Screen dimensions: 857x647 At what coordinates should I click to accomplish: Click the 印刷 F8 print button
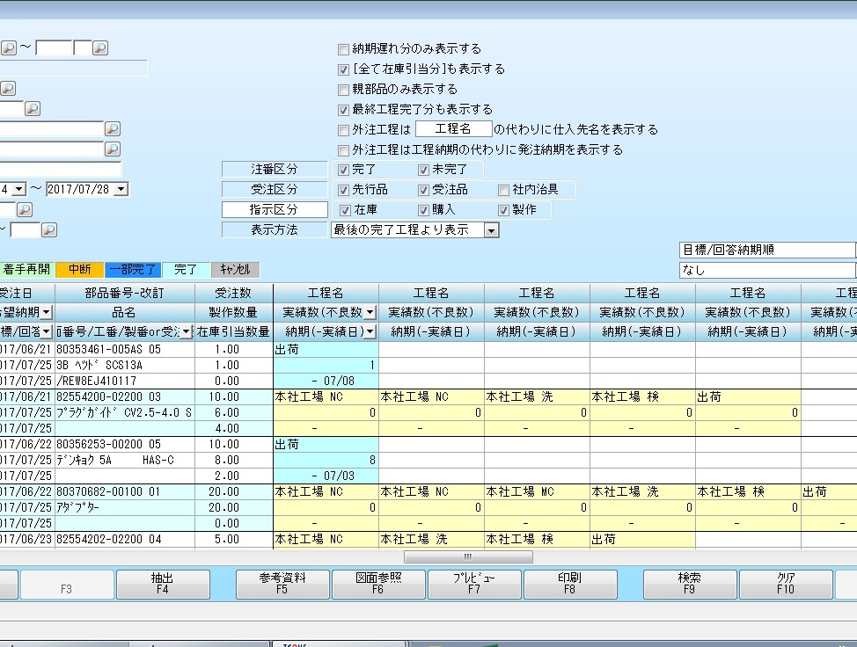pyautogui.click(x=569, y=584)
